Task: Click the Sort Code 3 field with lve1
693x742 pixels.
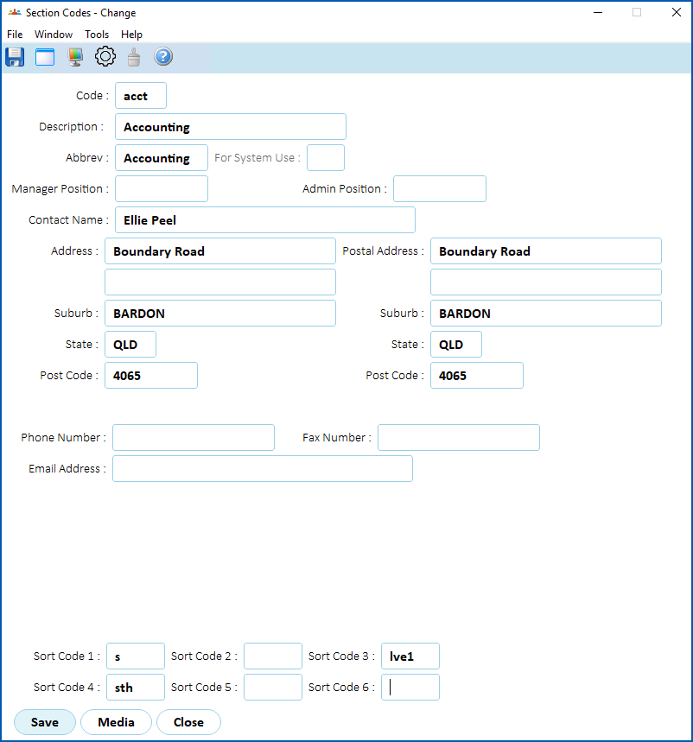Action: tap(410, 656)
